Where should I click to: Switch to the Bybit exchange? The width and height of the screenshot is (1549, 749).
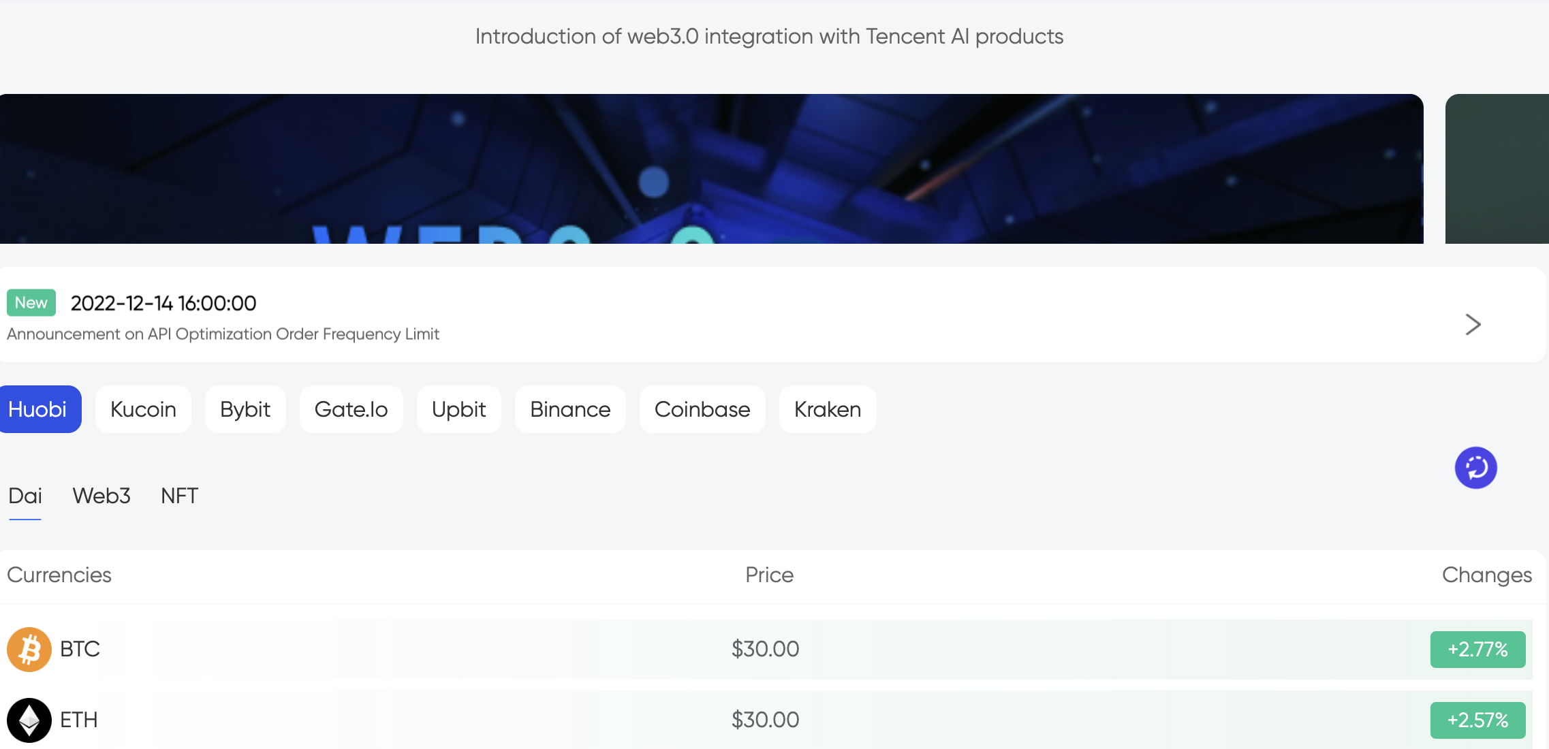[x=245, y=409]
